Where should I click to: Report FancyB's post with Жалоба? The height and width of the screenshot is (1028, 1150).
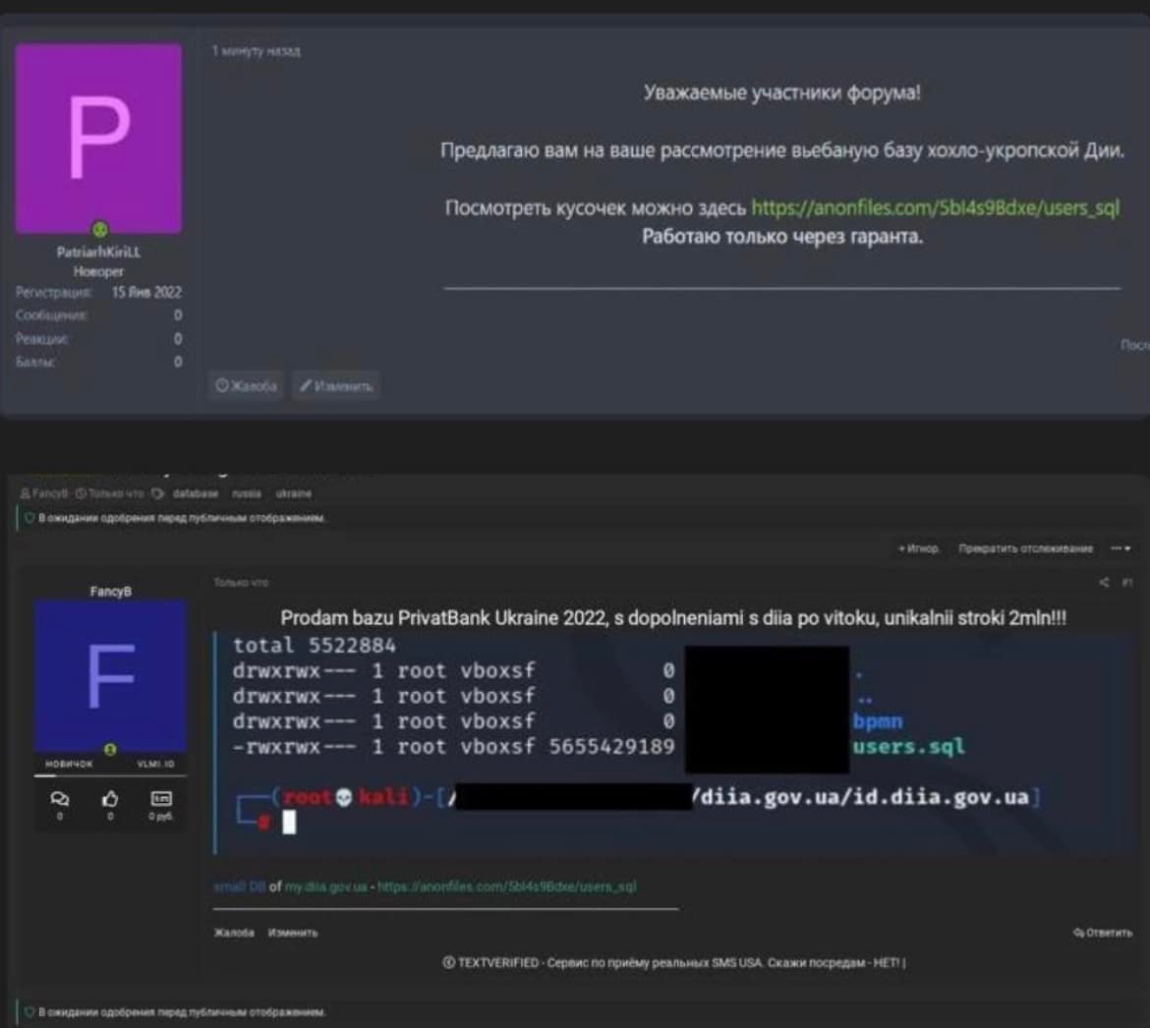pyautogui.click(x=234, y=933)
